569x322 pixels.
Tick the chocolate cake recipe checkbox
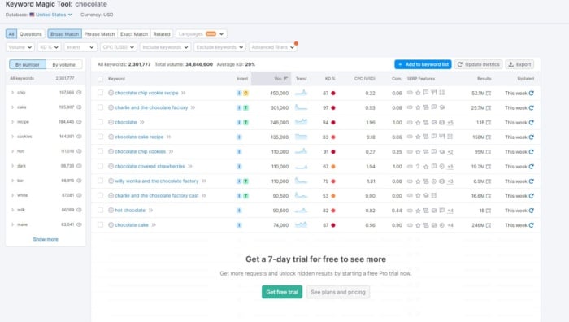tap(101, 137)
